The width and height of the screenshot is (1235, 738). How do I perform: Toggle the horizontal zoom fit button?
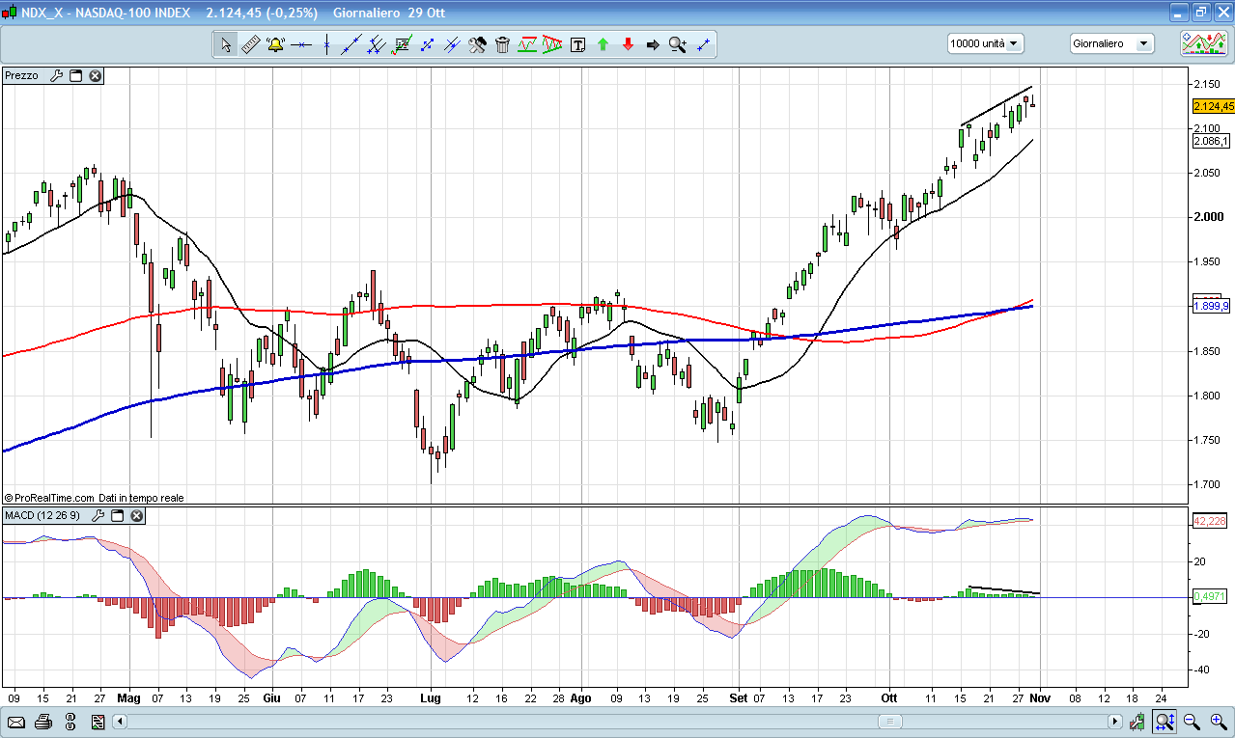tap(1165, 722)
